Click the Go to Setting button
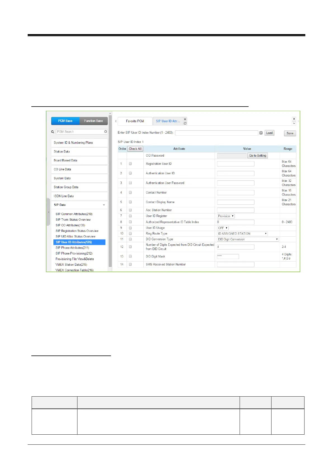Image resolution: width=333 pixels, height=471 pixels. [258, 156]
